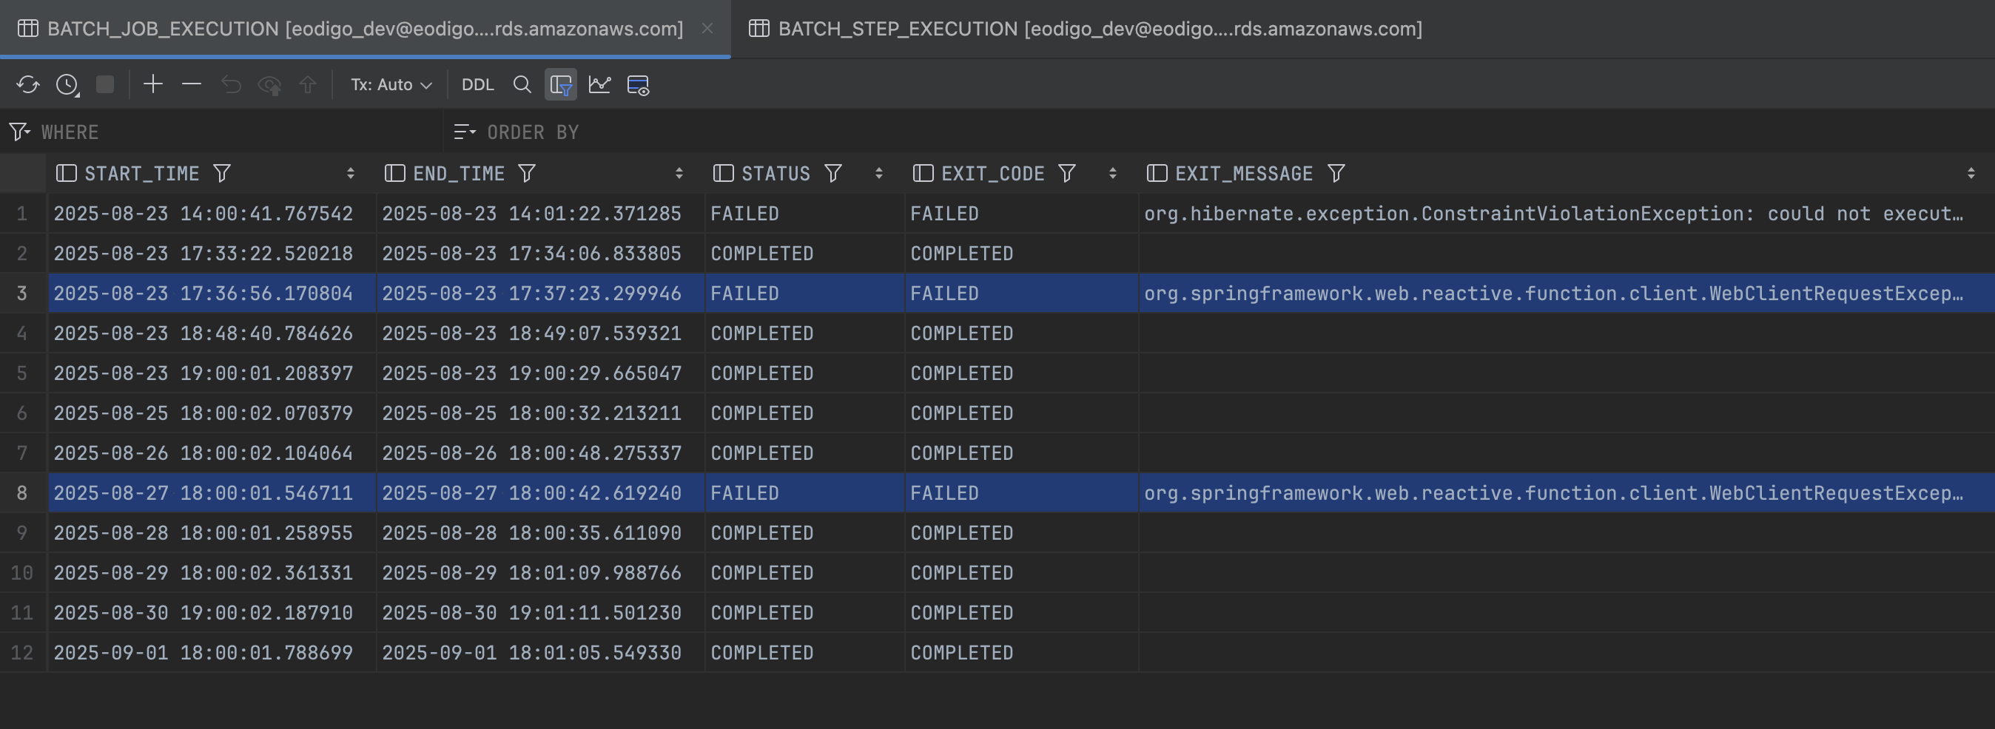Click EXIT_CODE cell in row 9

pyautogui.click(x=1021, y=533)
